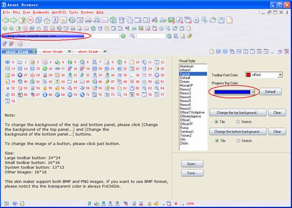This screenshot has height=208, width=292.
Task: Click the padlock icon numbered 55
Action: (45, 88)
